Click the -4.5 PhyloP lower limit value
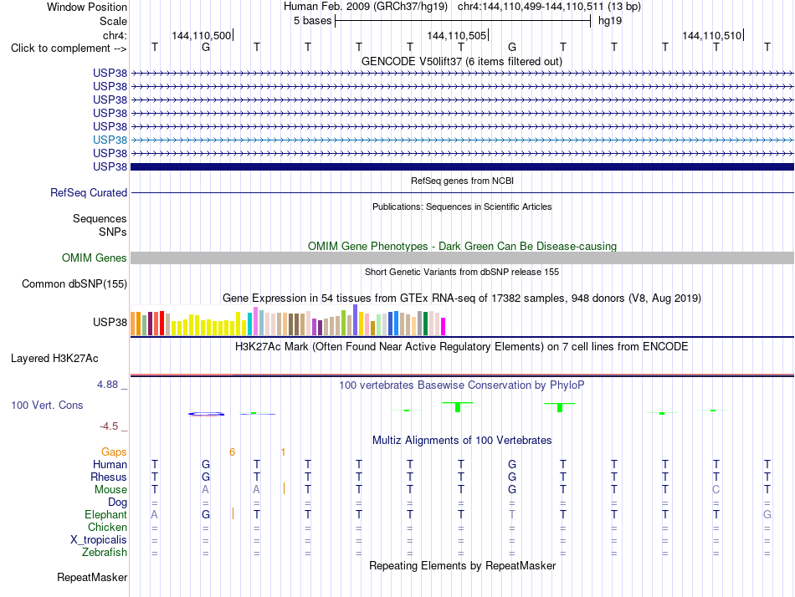This screenshot has height=597, width=795. coord(109,426)
